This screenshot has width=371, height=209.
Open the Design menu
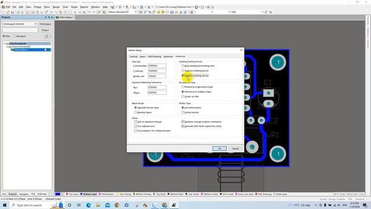pyautogui.click(x=56, y=7)
